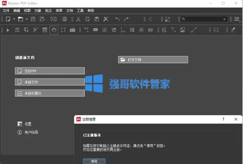
Task: Click the 来自文件 button
Action: tap(50, 82)
